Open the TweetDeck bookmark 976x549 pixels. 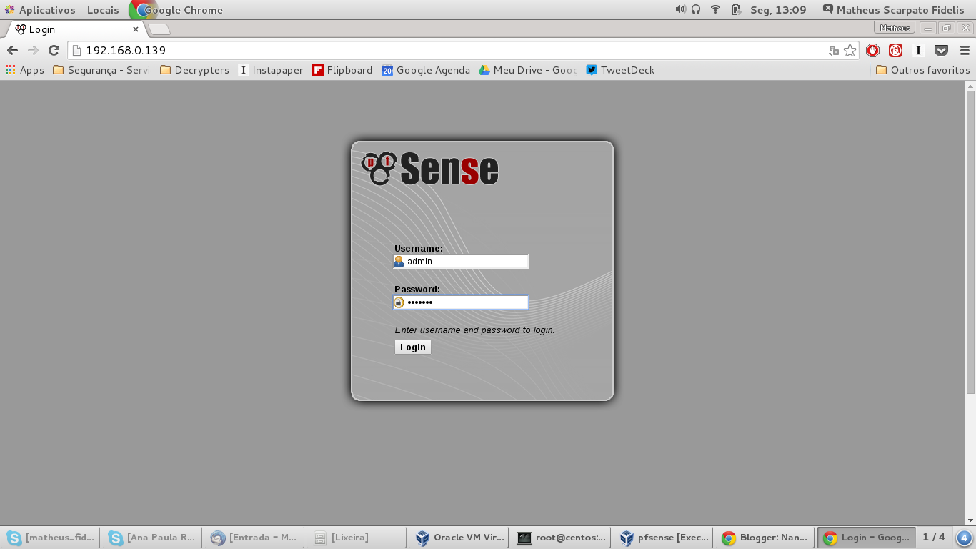[x=620, y=70]
